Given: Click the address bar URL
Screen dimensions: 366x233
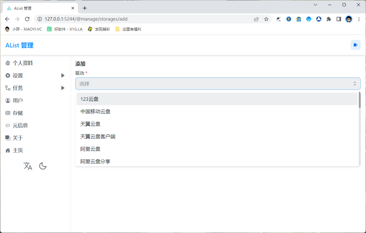Looking at the screenshot, I should [86, 19].
